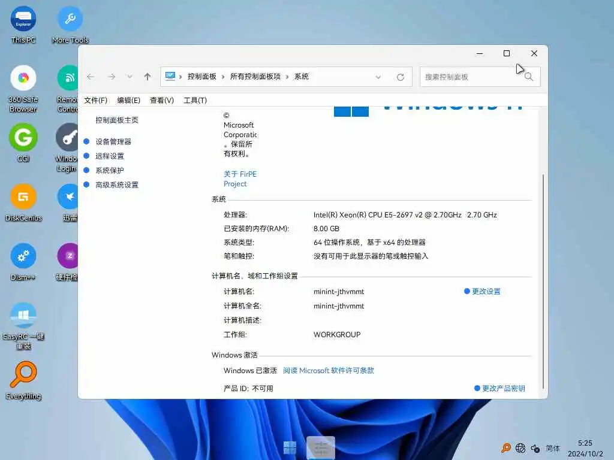Read Microsoft 软件许可条款 link
Viewport: 614px width, 460px height.
(329, 370)
